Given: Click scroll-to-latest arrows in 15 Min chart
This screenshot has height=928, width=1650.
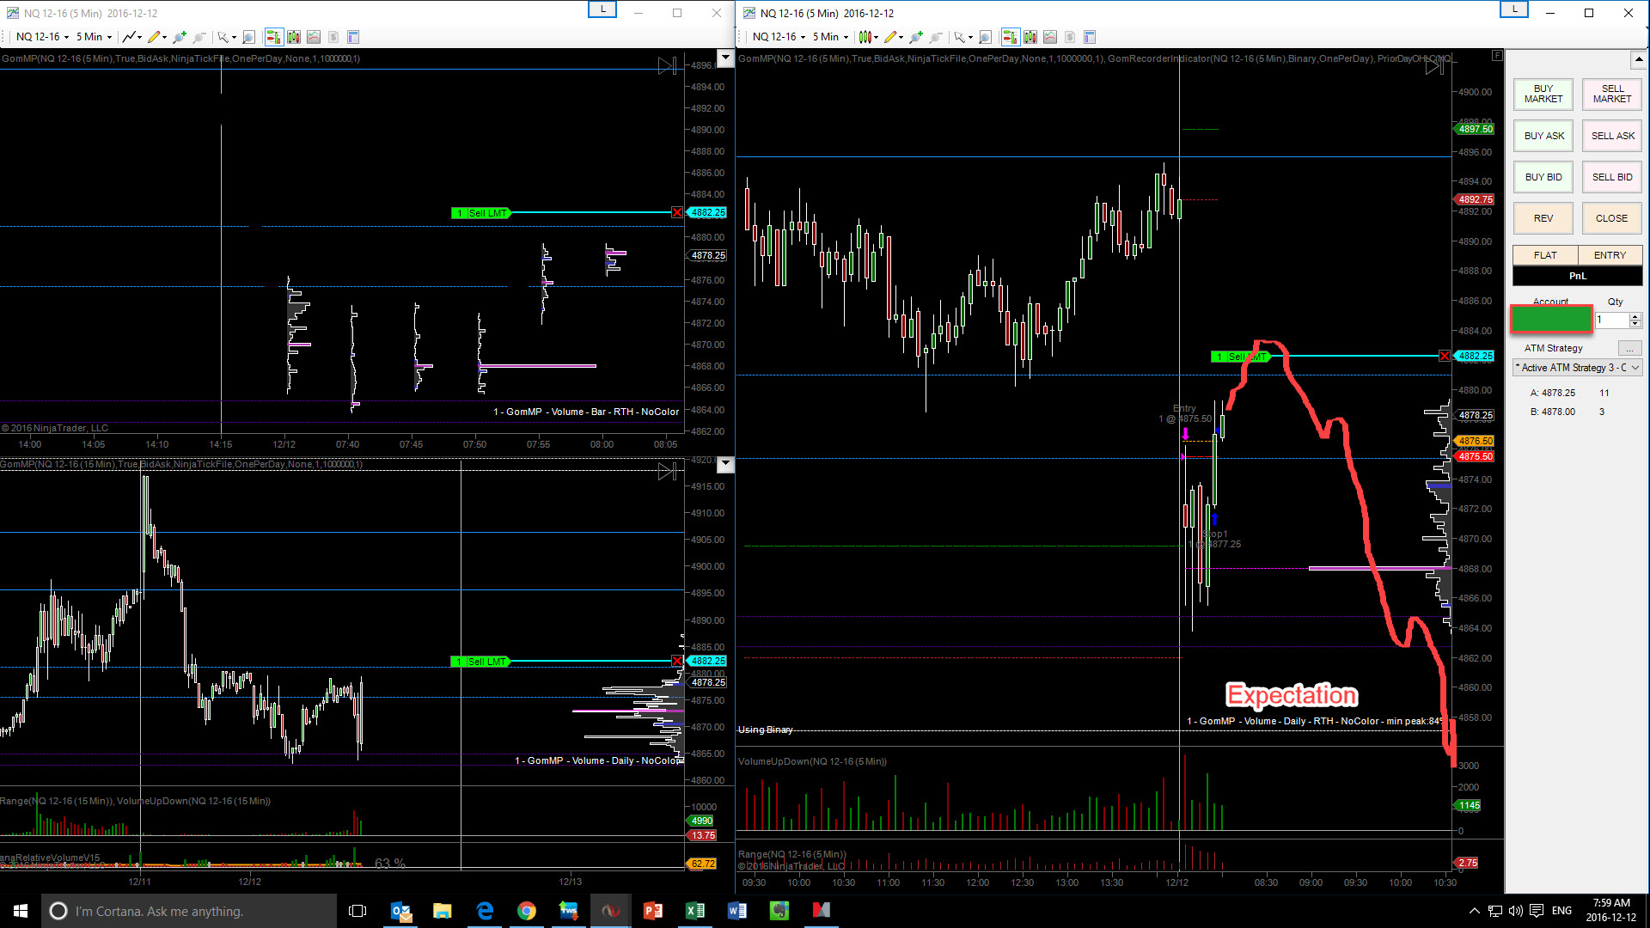Looking at the screenshot, I should [x=668, y=471].
